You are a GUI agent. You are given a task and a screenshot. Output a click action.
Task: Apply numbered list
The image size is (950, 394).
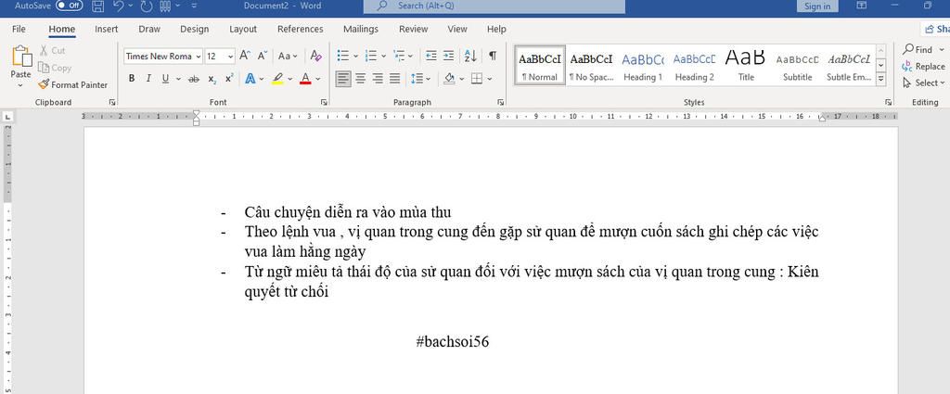(x=371, y=56)
